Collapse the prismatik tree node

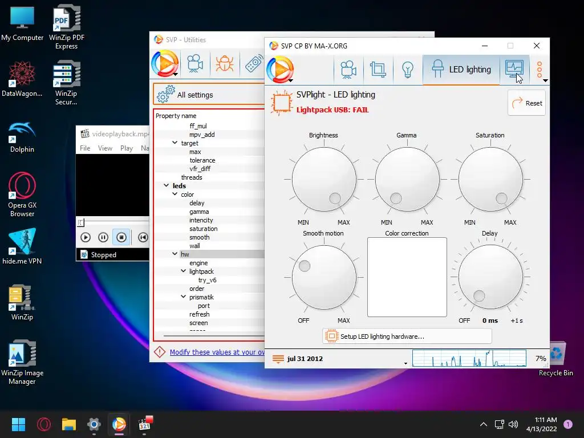coord(183,297)
